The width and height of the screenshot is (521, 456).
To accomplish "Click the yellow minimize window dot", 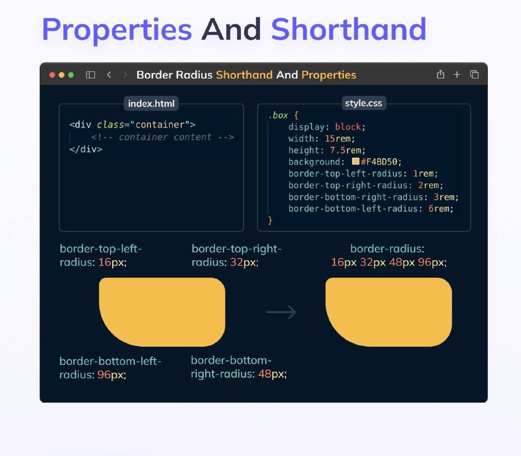I will click(62, 75).
